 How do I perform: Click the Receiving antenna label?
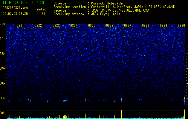pos(69,14)
